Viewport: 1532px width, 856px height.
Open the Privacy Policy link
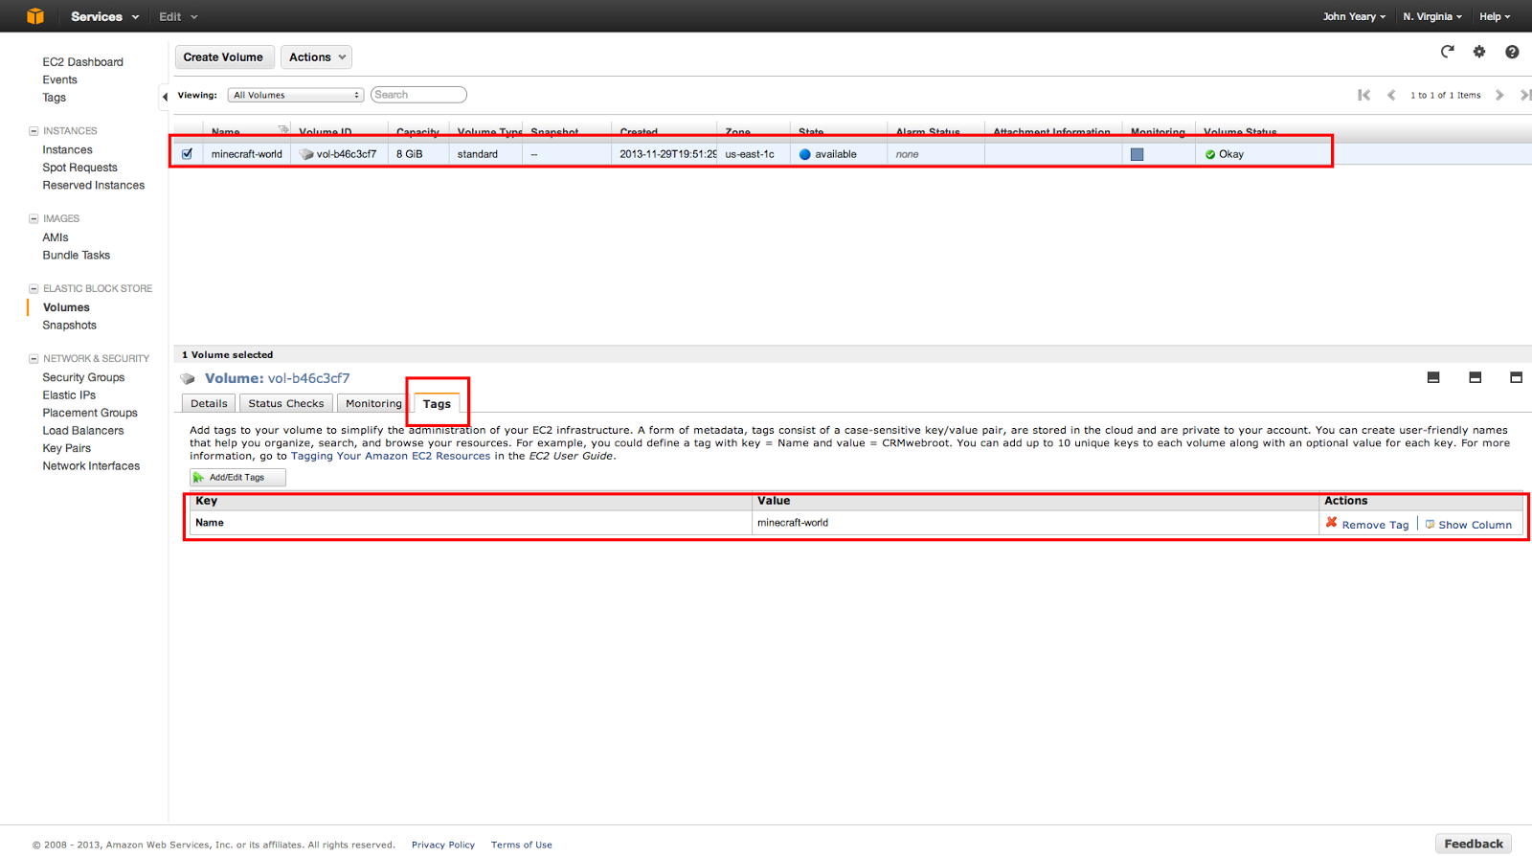coord(443,845)
